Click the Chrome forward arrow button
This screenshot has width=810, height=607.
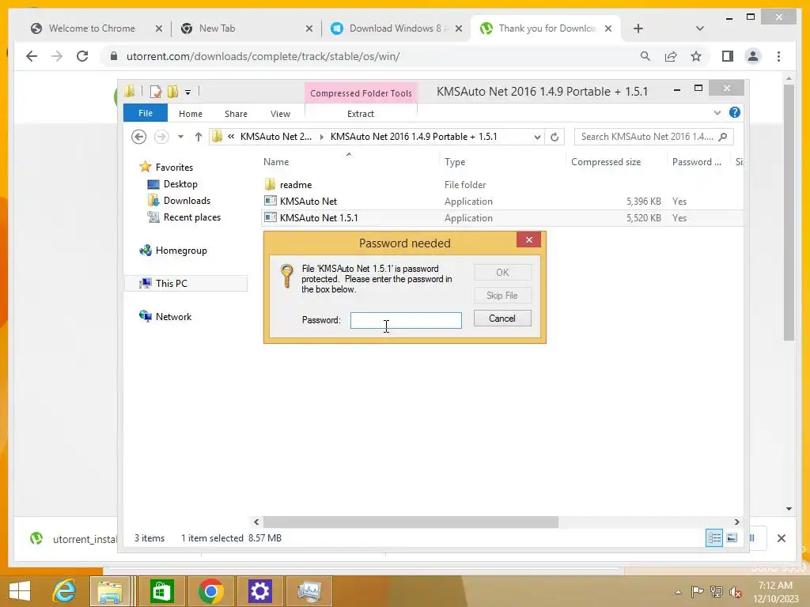(57, 56)
